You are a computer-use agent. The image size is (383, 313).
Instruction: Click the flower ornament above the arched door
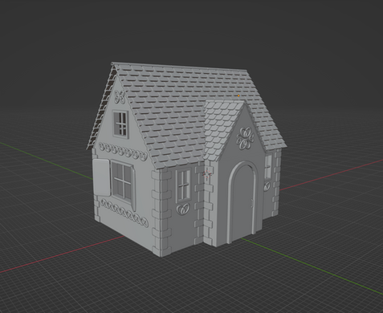click(x=245, y=138)
